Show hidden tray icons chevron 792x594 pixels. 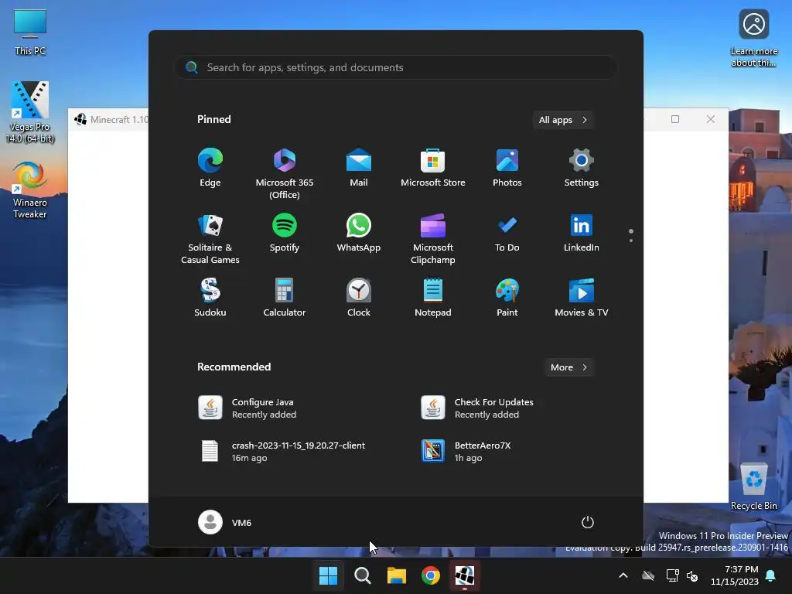(623, 575)
